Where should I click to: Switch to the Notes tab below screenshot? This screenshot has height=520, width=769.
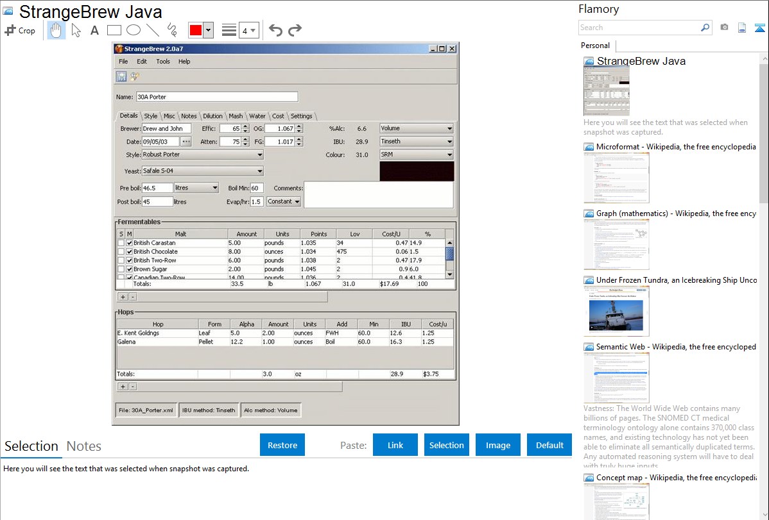84,446
